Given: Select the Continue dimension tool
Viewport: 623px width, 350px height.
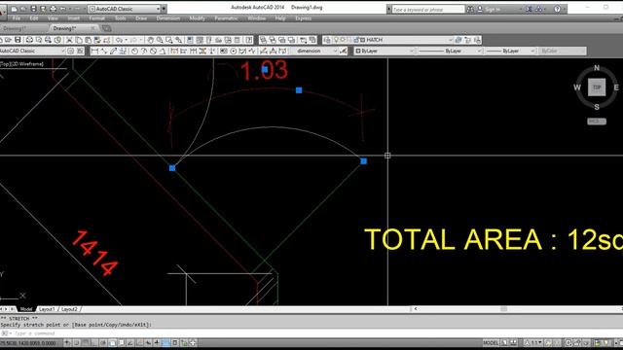Looking at the screenshot, I should pyautogui.click(x=193, y=51).
